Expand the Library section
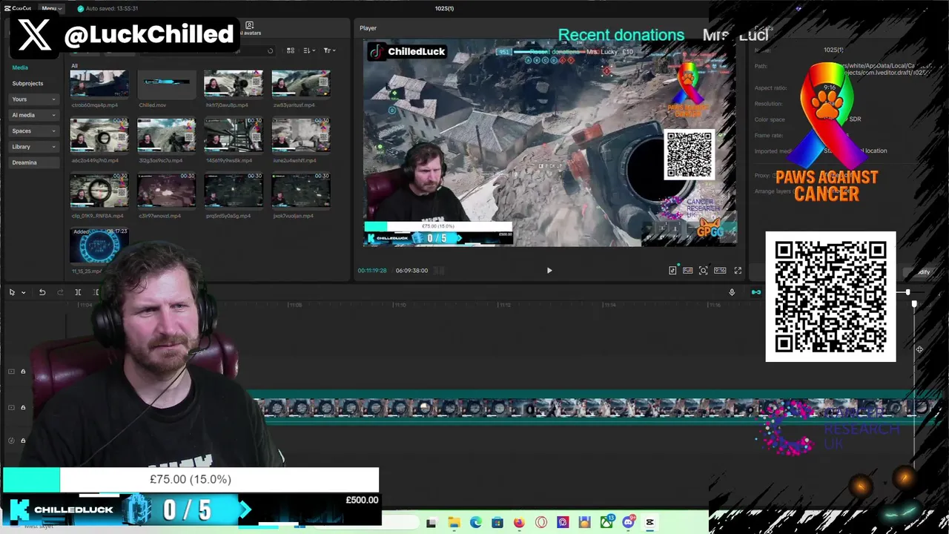The height and width of the screenshot is (534, 949). [34, 147]
